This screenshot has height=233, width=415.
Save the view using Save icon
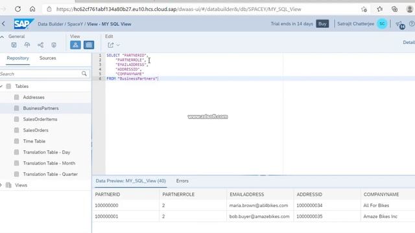14,45
